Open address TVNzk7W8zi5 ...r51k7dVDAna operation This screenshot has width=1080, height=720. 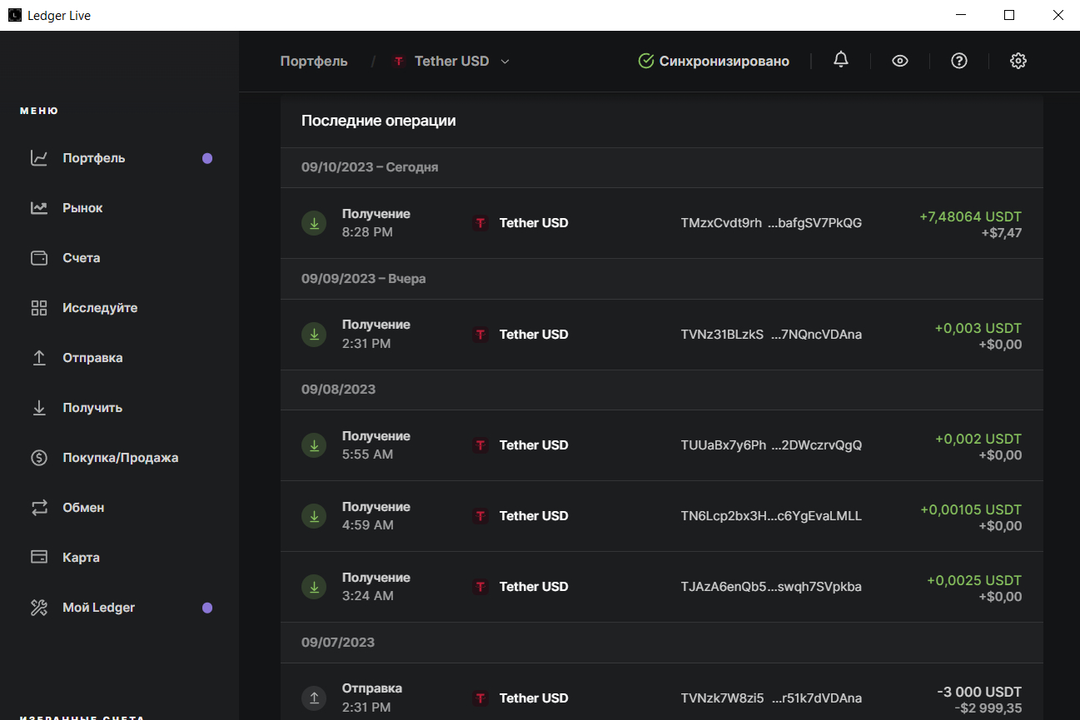[x=771, y=698]
